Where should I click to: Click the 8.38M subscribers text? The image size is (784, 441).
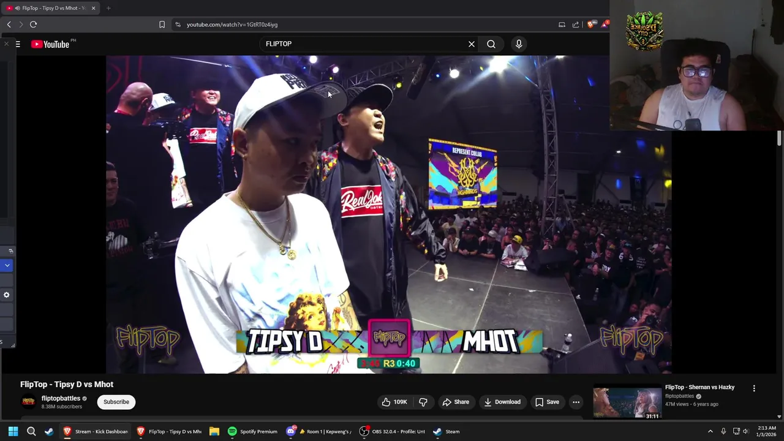coord(61,407)
